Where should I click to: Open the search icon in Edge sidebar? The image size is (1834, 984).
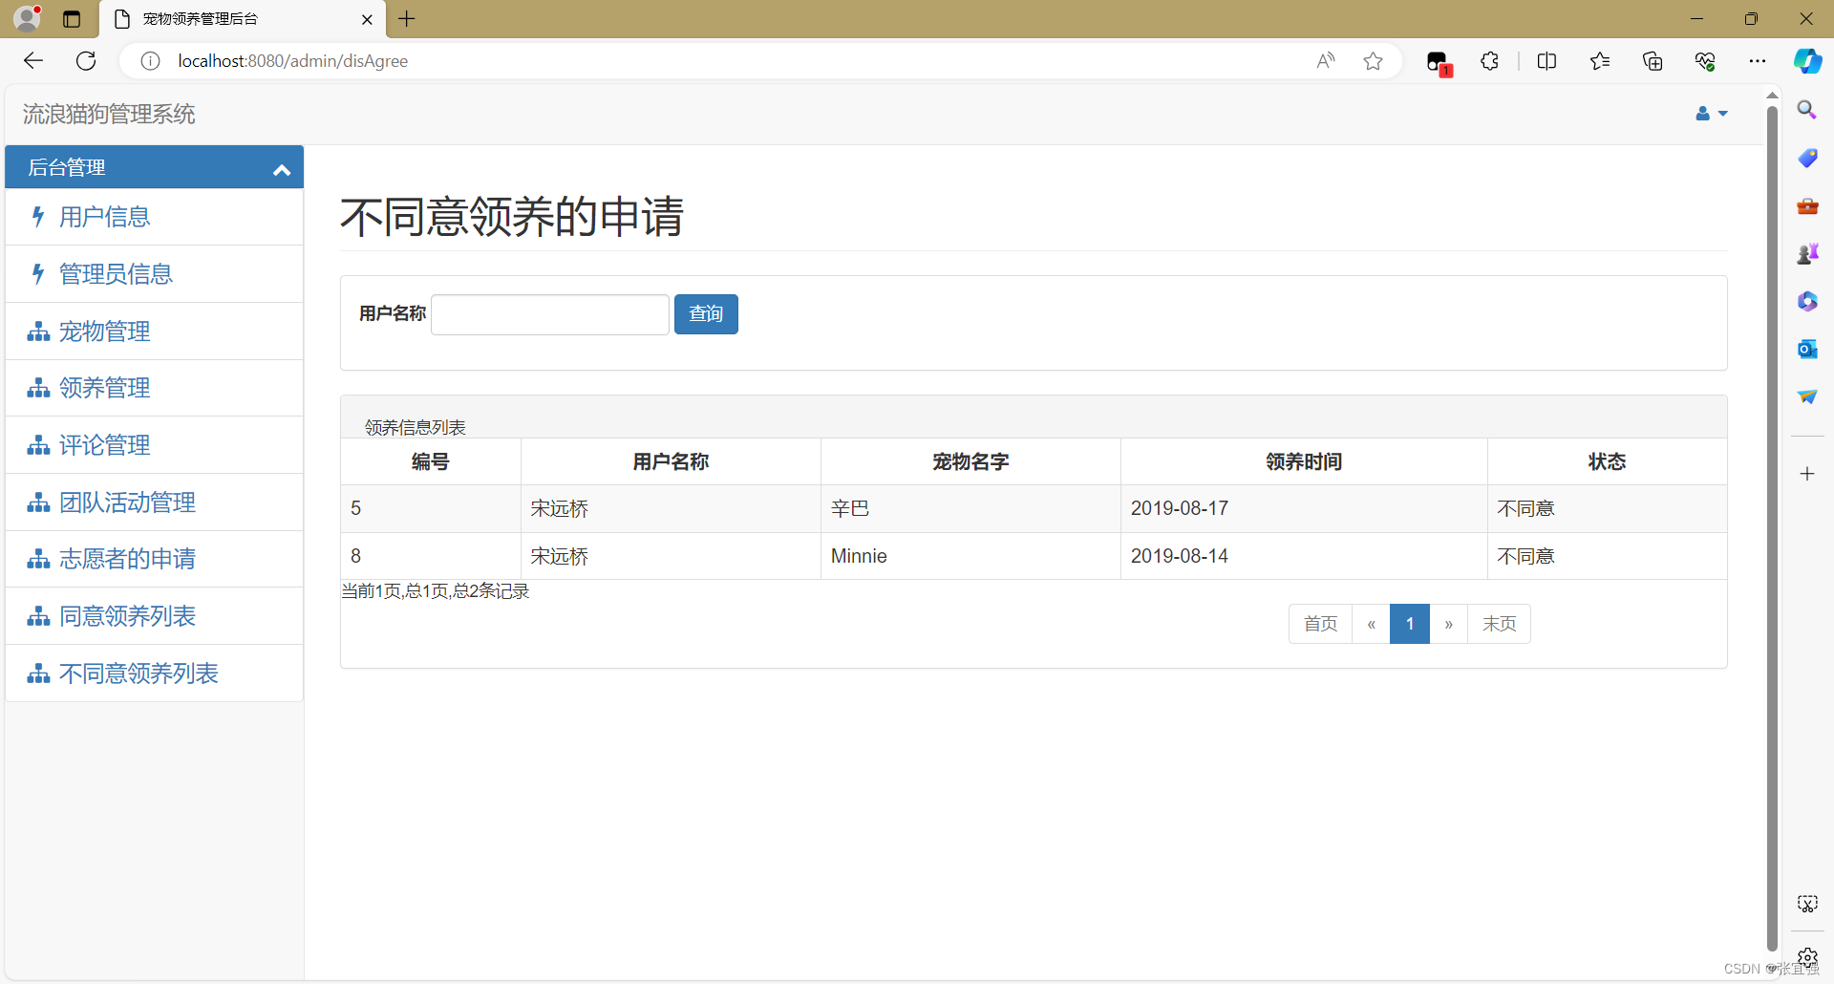tap(1807, 110)
